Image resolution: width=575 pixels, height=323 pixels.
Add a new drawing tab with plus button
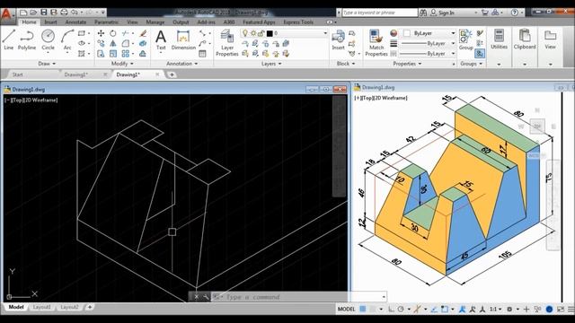[x=172, y=74]
